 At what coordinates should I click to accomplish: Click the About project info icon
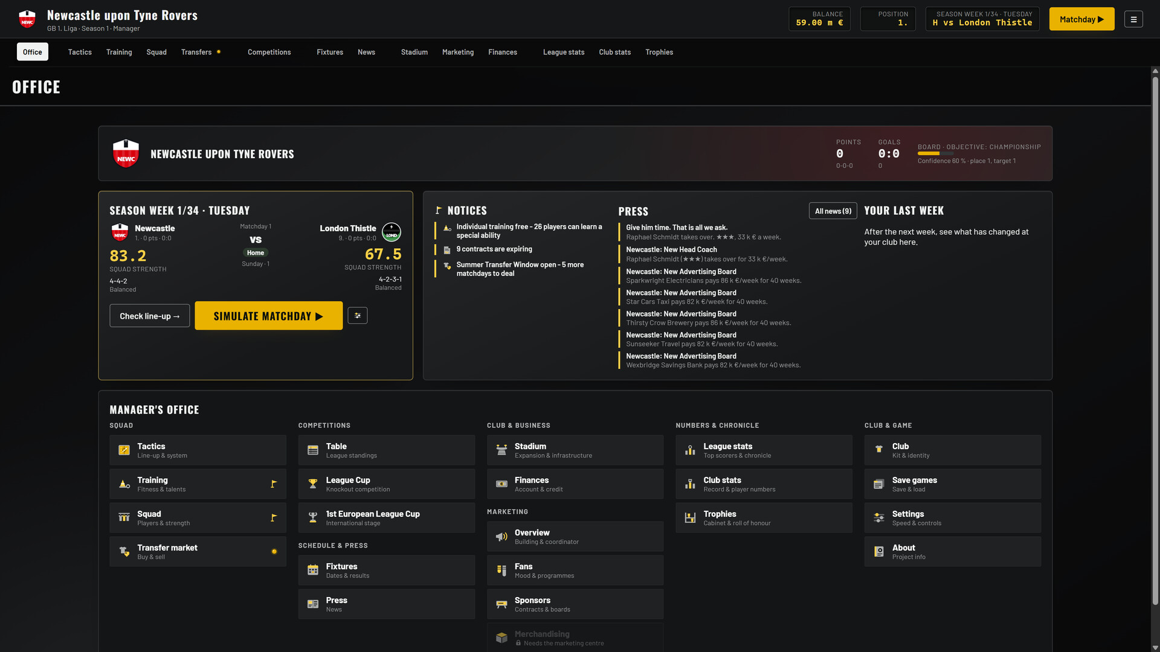pos(879,552)
